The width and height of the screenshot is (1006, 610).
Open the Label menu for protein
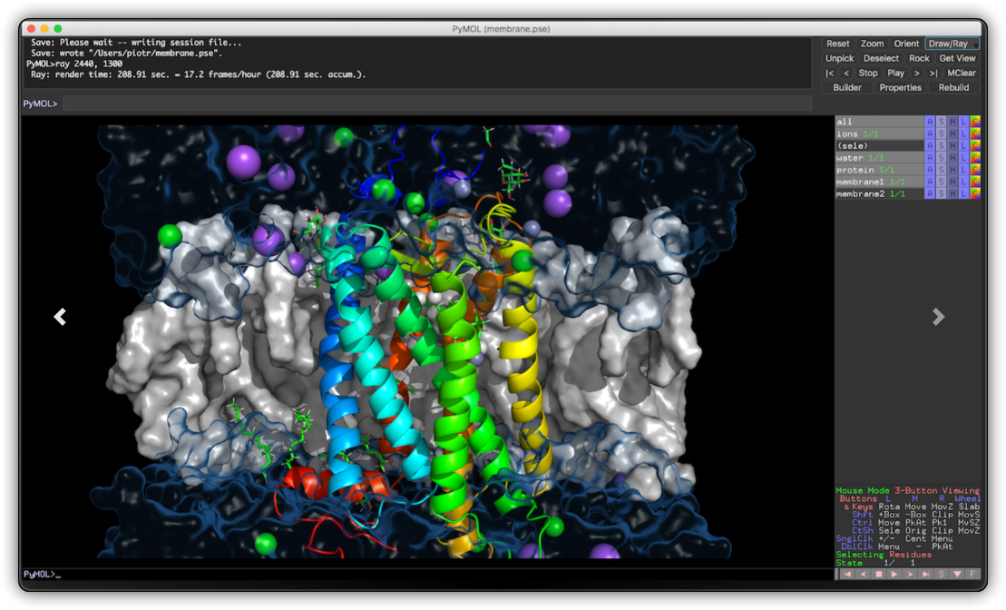tap(963, 170)
